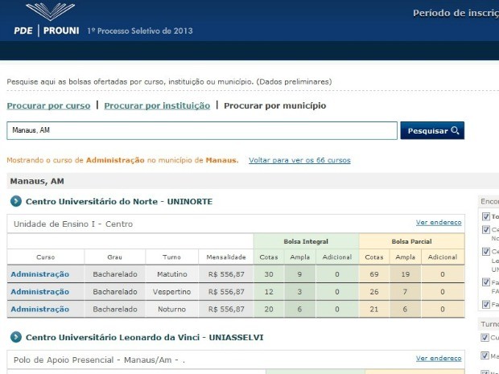Toggle the third institution filter checkbox
The image size is (499, 374).
coord(485,251)
